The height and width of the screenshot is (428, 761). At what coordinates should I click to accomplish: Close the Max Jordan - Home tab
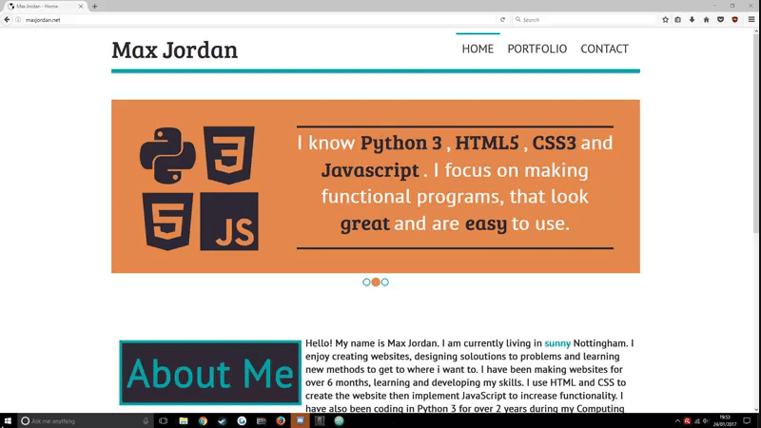pos(81,7)
